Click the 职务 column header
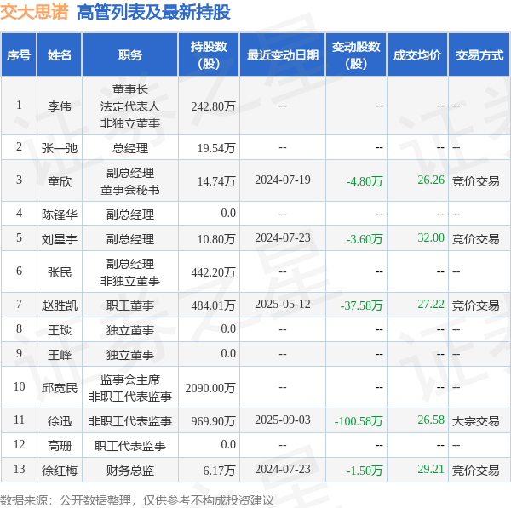 (130, 54)
